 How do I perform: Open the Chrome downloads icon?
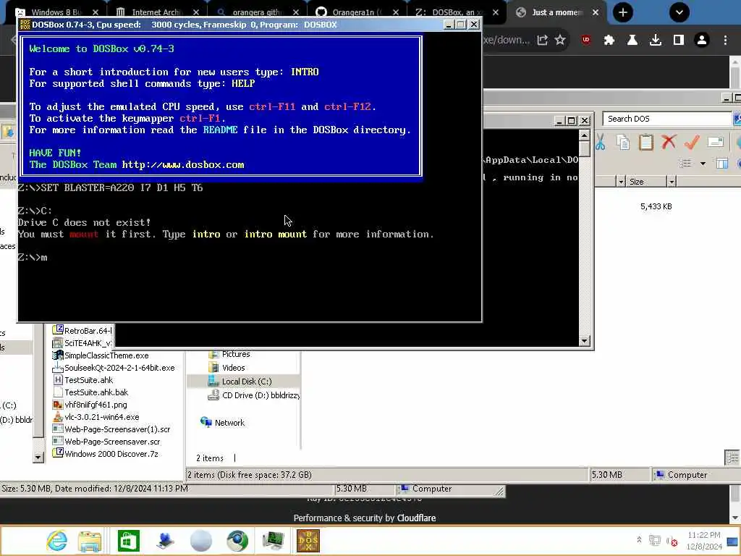[x=656, y=41]
